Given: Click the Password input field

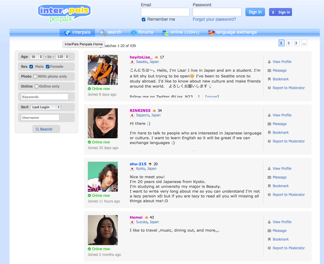Looking at the screenshot, I should (x=217, y=12).
